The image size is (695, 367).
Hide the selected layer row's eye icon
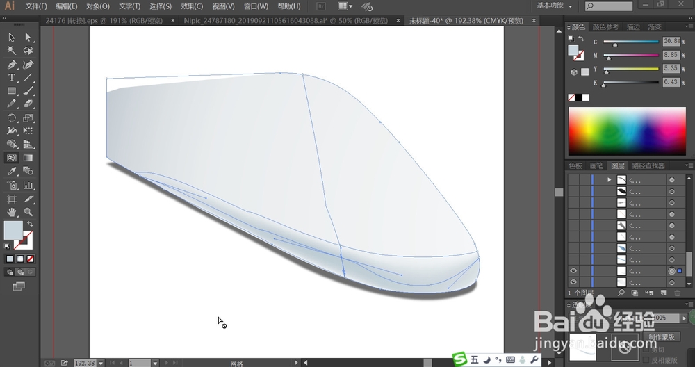coord(573,271)
